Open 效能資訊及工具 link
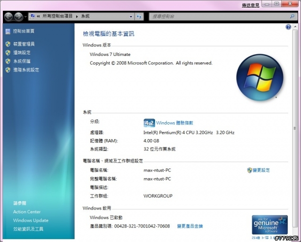The height and width of the screenshot is (242, 301). 28,229
